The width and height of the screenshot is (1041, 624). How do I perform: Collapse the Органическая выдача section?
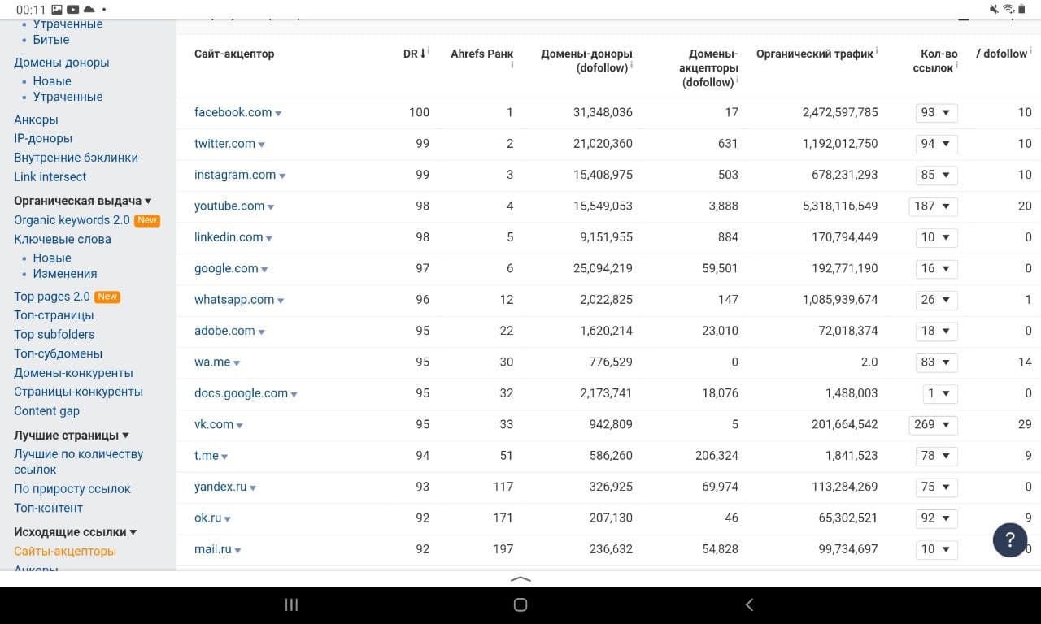[x=83, y=201]
